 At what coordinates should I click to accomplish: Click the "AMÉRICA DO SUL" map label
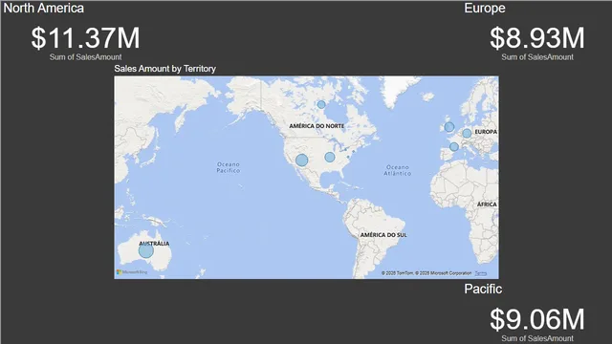pos(383,235)
